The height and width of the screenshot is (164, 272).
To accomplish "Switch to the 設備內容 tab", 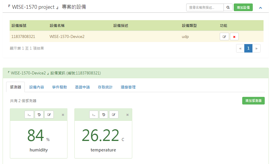I will click(37, 87).
